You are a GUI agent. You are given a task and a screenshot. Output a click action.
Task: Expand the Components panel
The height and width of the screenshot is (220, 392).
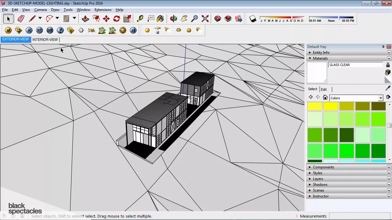pos(310,167)
